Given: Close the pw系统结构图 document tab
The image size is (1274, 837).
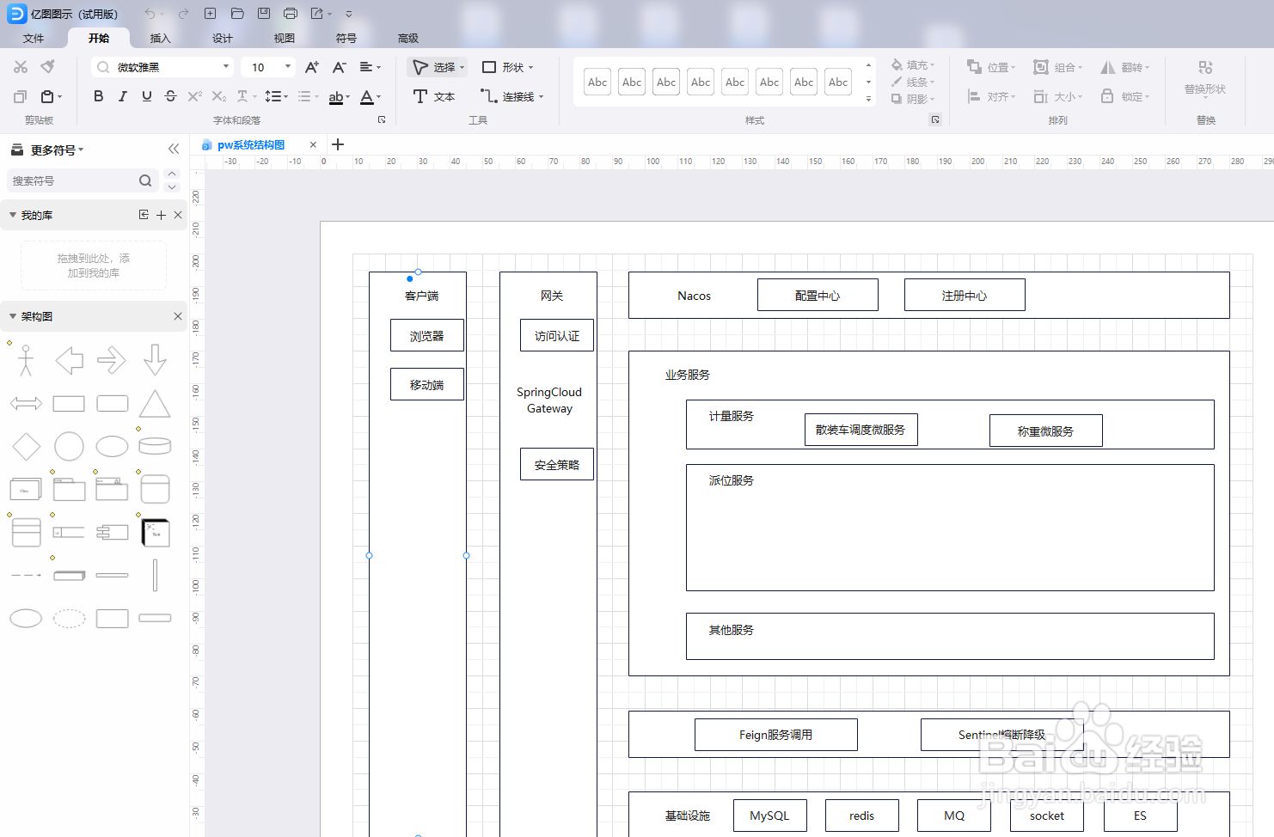Looking at the screenshot, I should point(313,144).
